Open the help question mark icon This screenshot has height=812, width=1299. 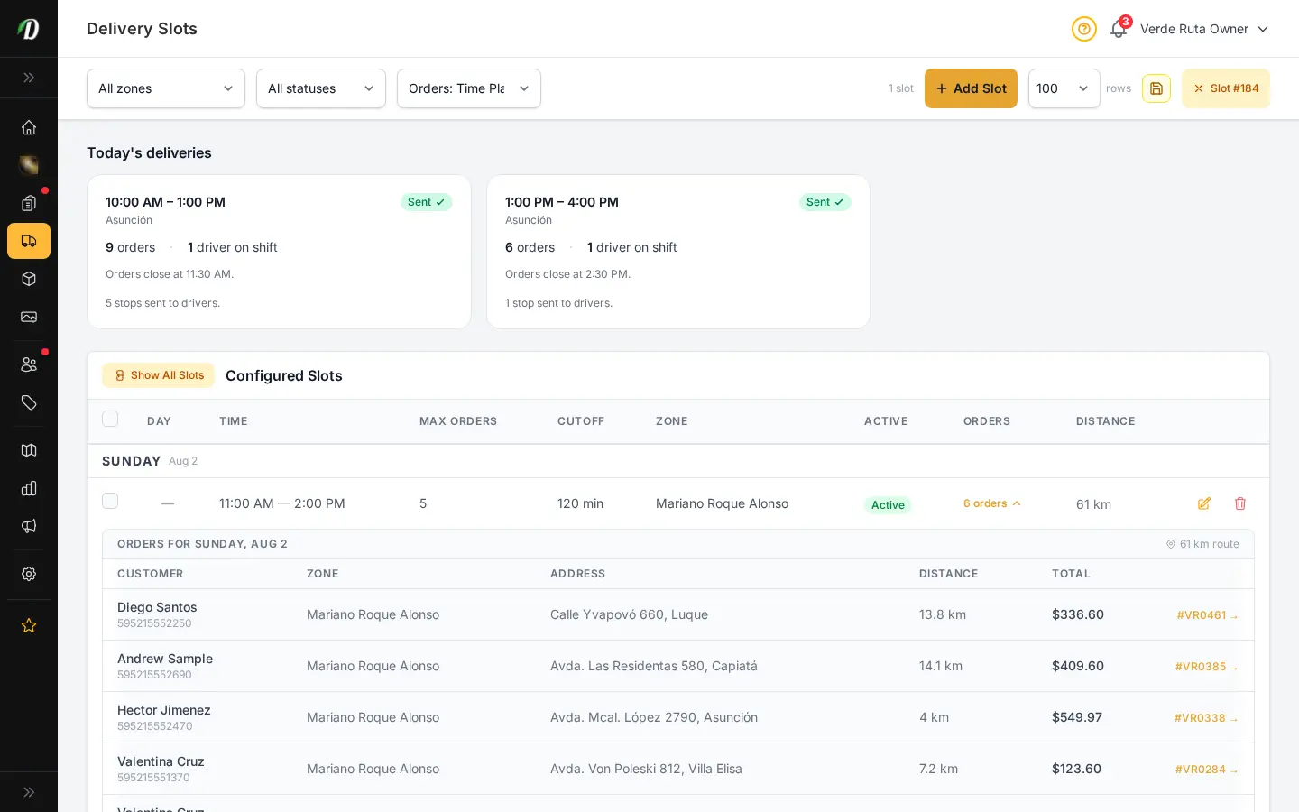tap(1084, 29)
